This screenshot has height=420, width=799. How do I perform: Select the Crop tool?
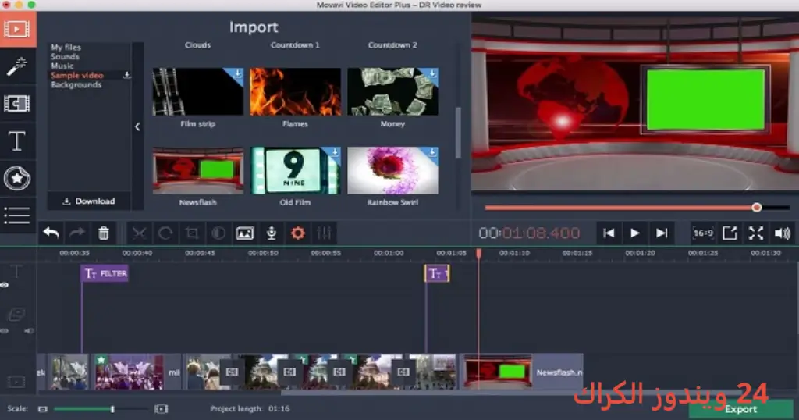(192, 233)
